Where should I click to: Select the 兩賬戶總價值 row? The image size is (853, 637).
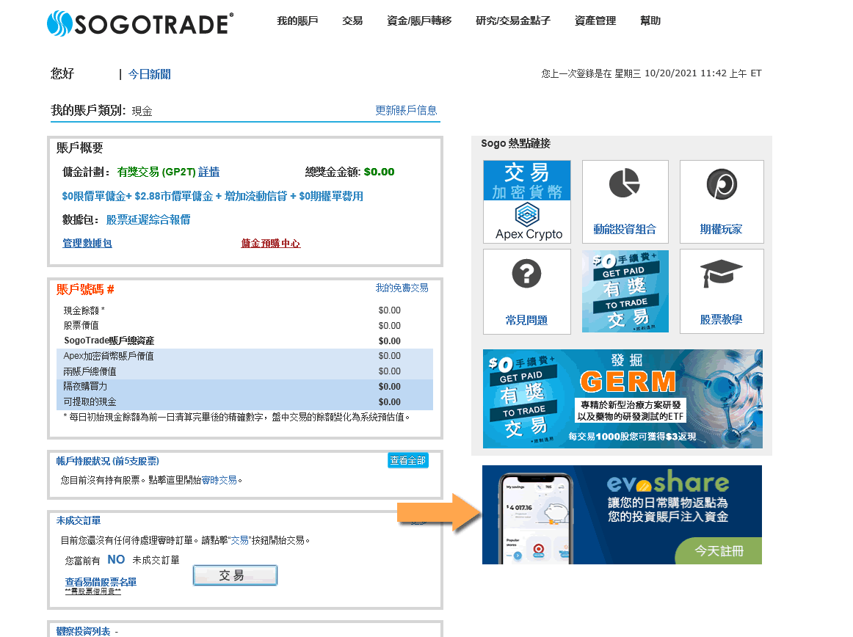click(244, 371)
